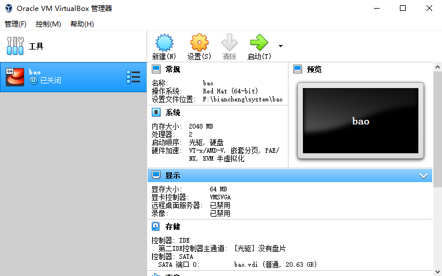Open the 显示 section title link
The height and width of the screenshot is (276, 442).
pyautogui.click(x=173, y=175)
